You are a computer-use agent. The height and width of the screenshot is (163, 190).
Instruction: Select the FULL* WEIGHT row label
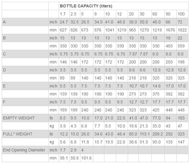coord(18,134)
